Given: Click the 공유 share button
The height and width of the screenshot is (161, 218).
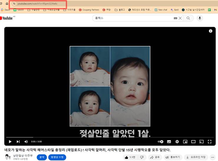Looking at the screenshot, I should (x=155, y=157).
